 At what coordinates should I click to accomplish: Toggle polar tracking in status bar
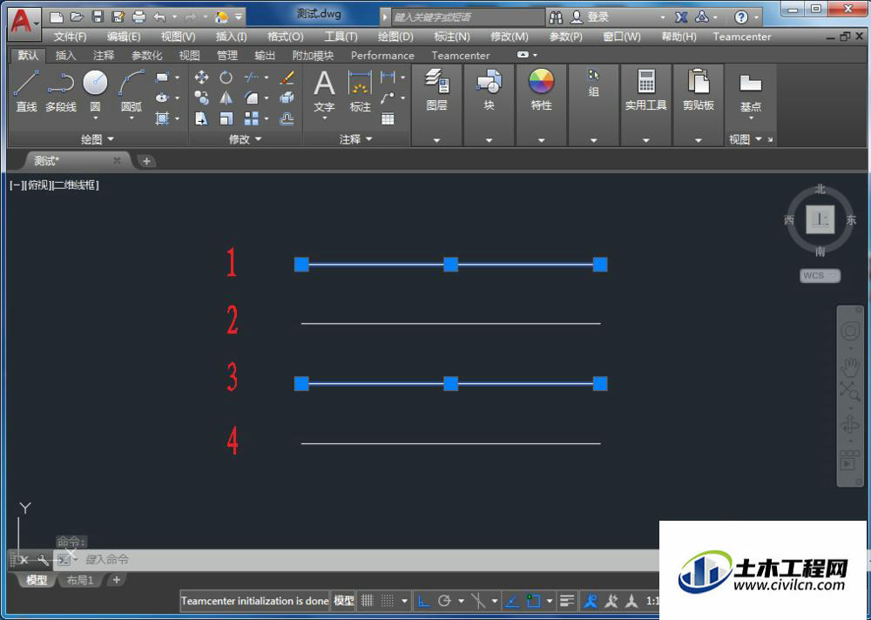click(x=444, y=601)
